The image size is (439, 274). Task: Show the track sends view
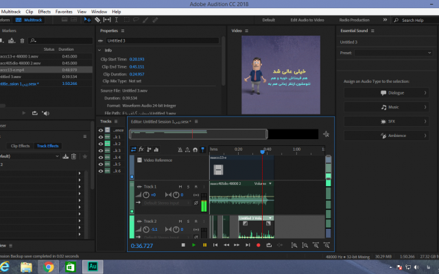(149, 149)
